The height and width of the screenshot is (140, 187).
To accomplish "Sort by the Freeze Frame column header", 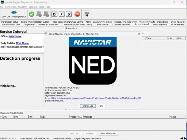I will [x=76, y=117].
